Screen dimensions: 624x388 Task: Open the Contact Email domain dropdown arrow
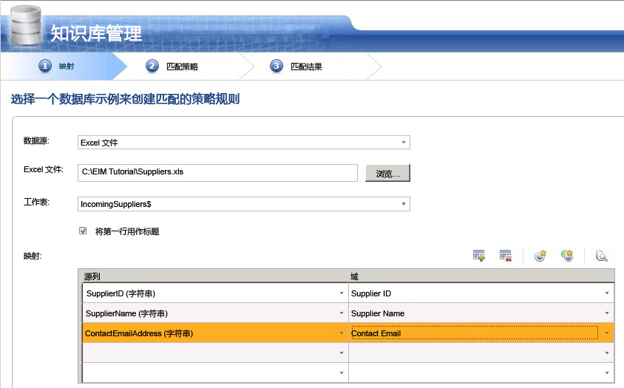(606, 333)
